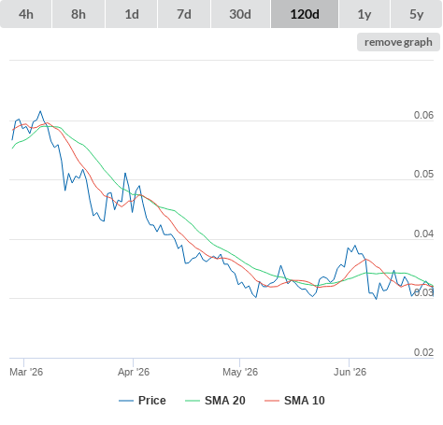
Task: Click the Mar '26 x-axis label
Action: coord(26,372)
